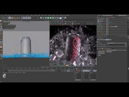Click the lowest small button in Attribute Manager
The height and width of the screenshot is (97, 129).
[x=99, y=55]
